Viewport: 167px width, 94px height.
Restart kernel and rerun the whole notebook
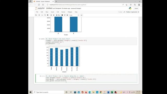67,15
